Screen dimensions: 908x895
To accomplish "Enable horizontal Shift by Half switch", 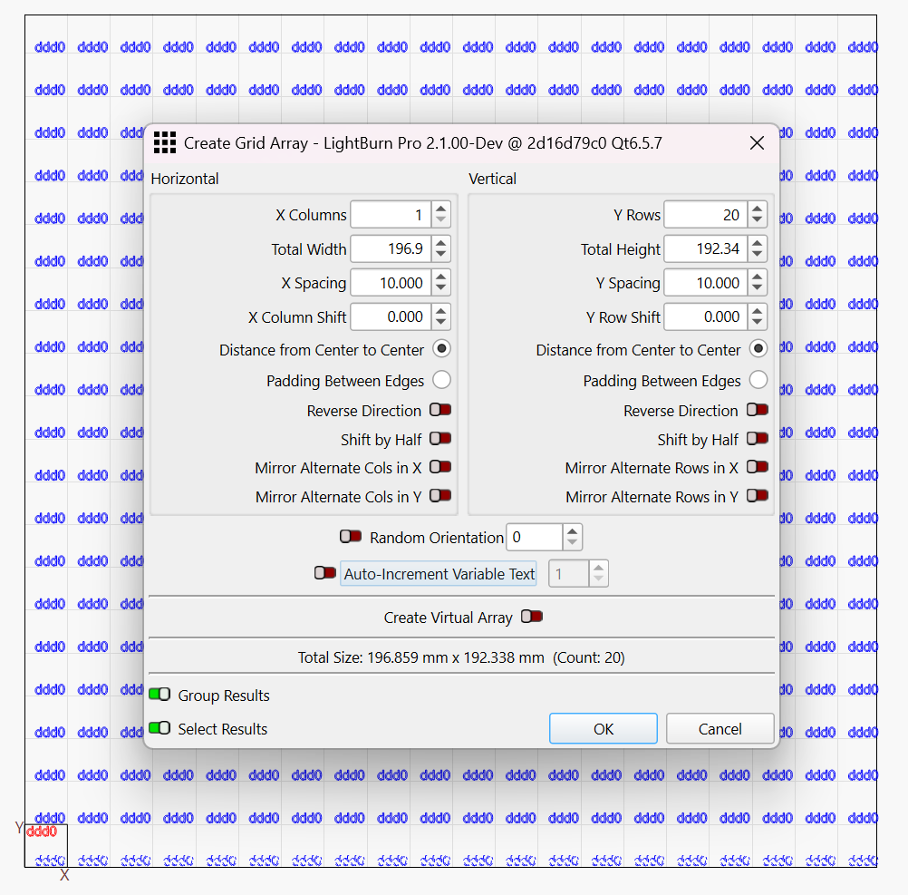I will coord(440,439).
